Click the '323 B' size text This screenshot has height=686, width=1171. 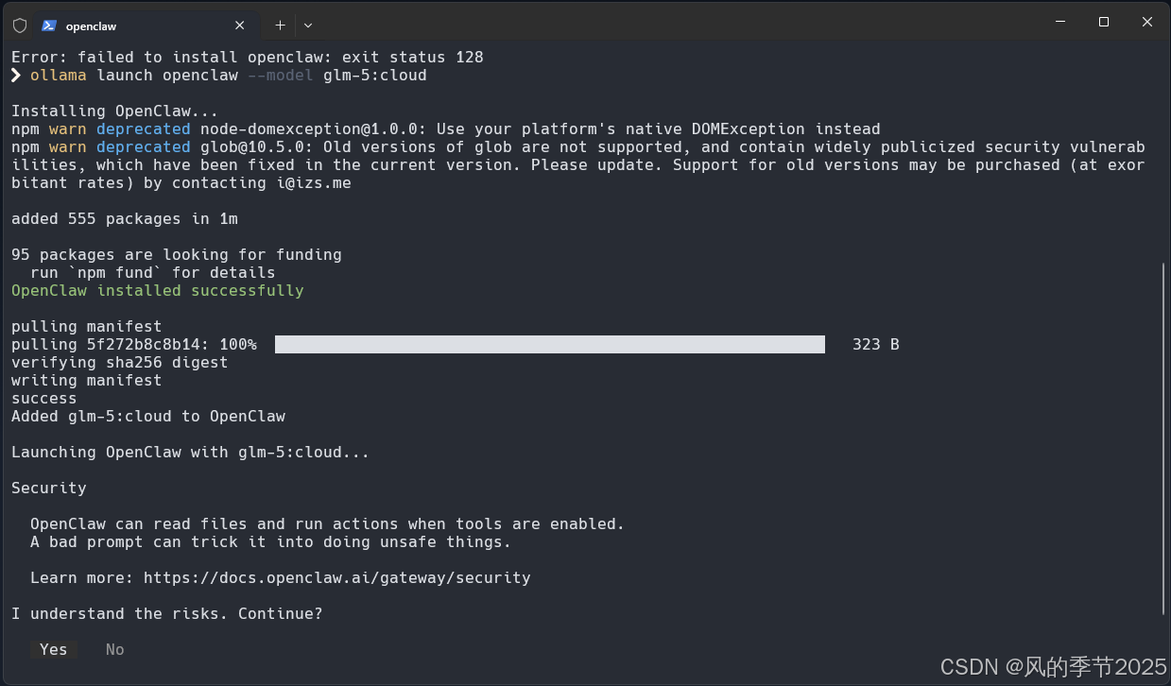(x=876, y=344)
